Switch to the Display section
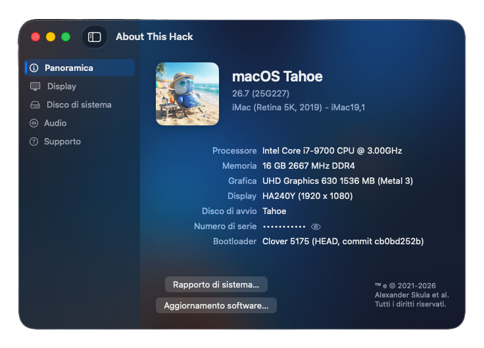Viewport: 484px width, 348px height. point(80,86)
